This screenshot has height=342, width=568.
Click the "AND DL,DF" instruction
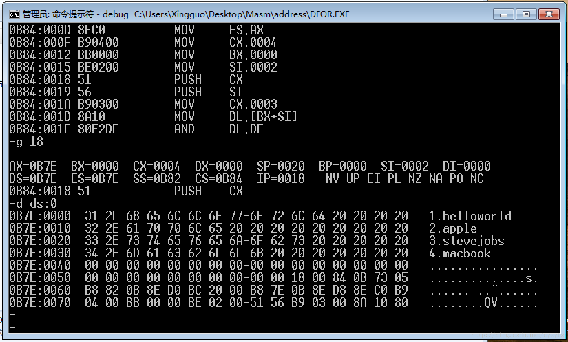coord(219,129)
